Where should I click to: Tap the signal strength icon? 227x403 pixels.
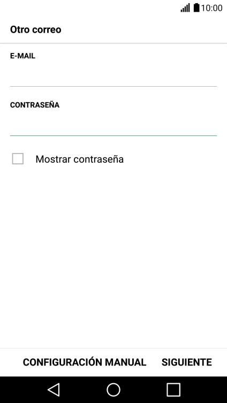coord(185,7)
